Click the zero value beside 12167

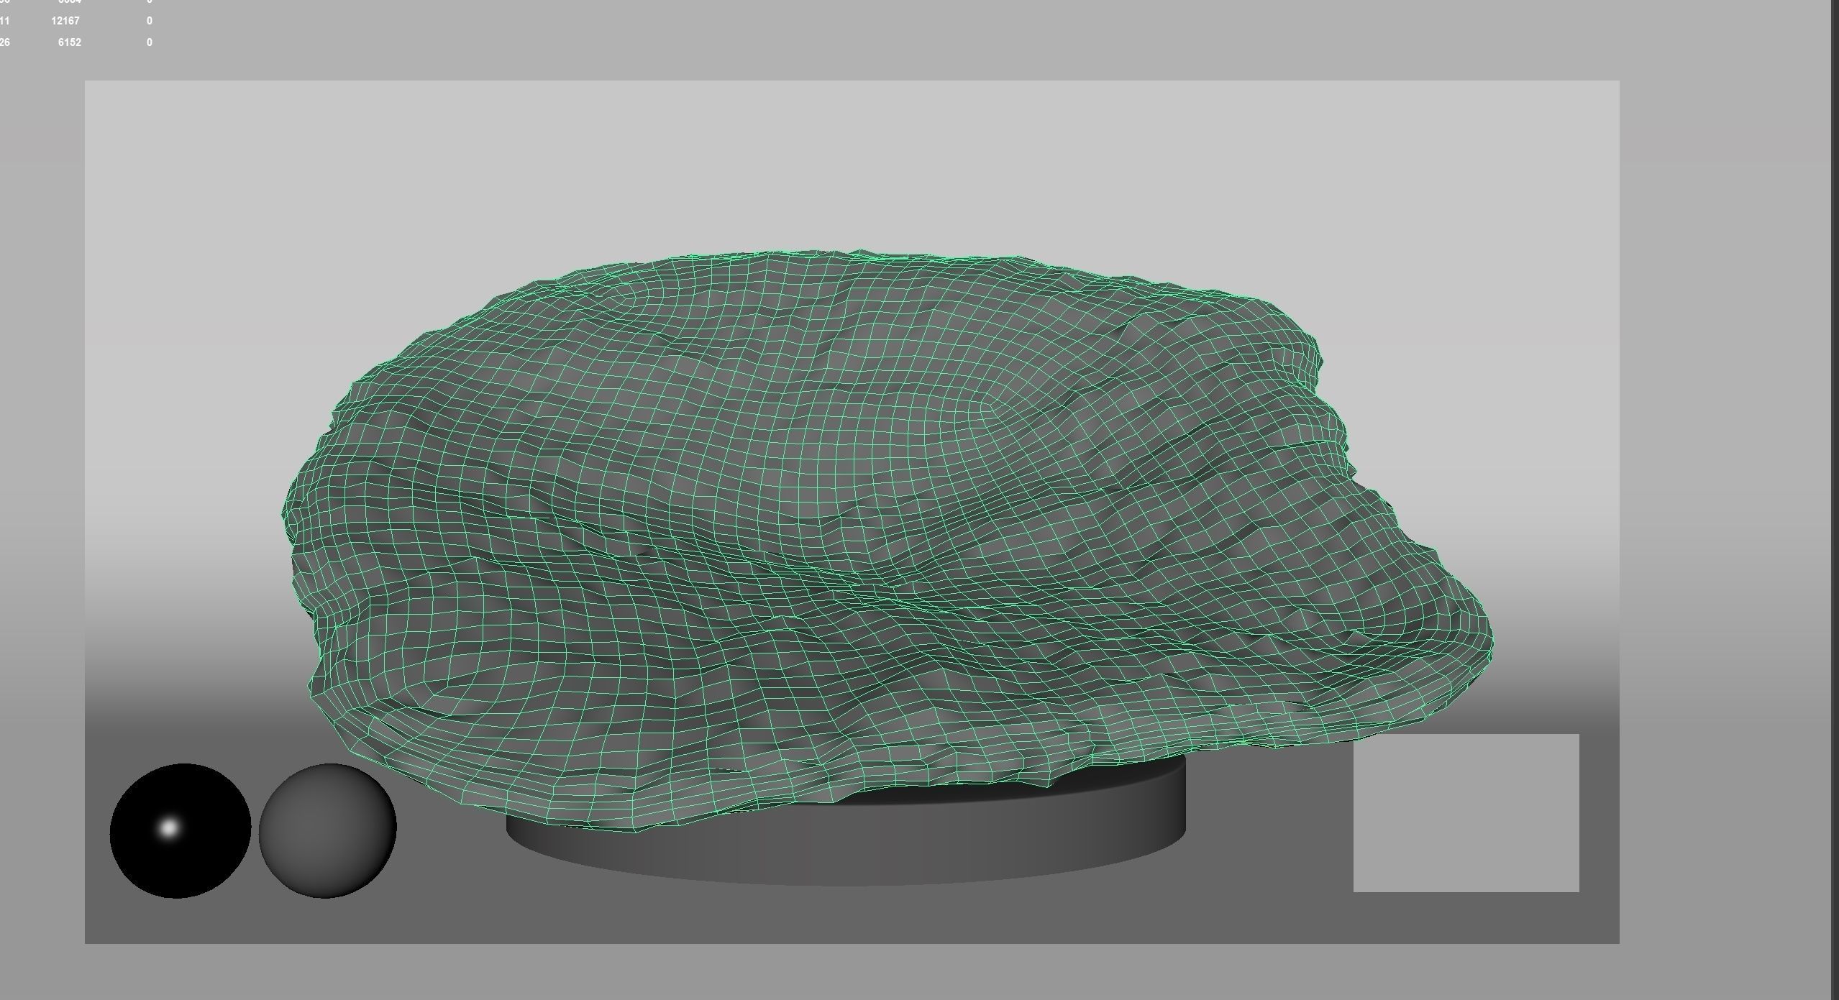click(x=150, y=21)
